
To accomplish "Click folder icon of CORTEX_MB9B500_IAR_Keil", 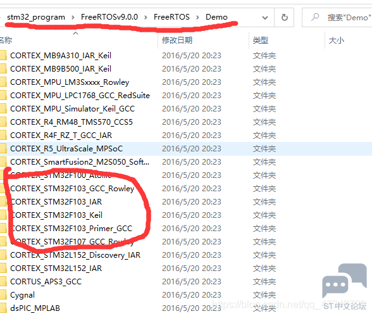I will point(3,69).
